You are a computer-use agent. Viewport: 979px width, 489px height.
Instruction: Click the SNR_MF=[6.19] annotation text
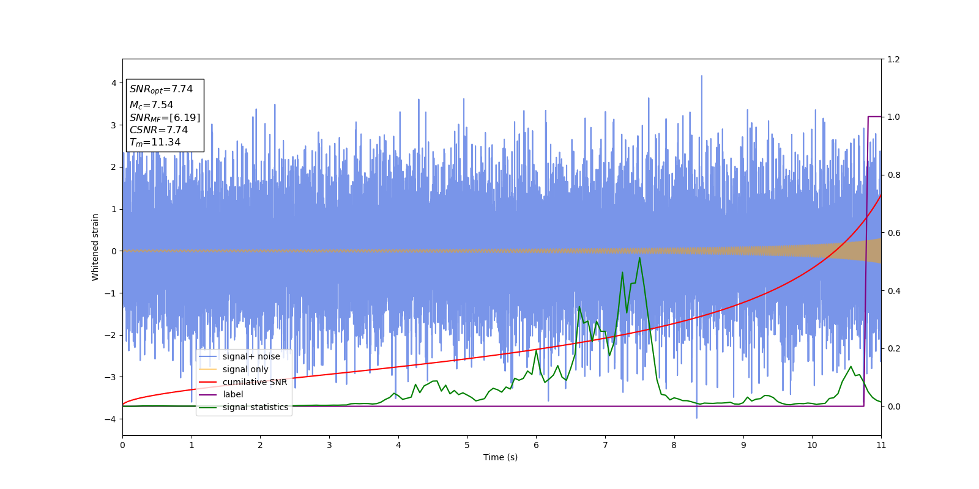tap(165, 117)
